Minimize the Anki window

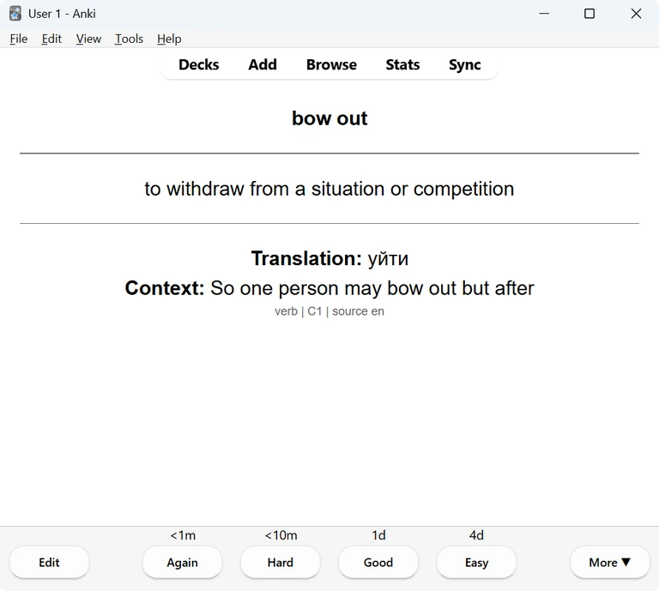[544, 14]
